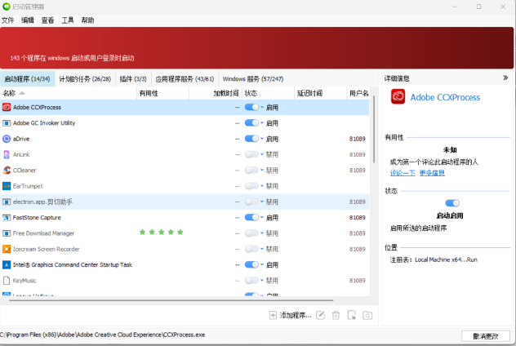Screen dimensions: 516x346
Task: Click the folder search icon in bottom toolbar
Action: pos(367,315)
